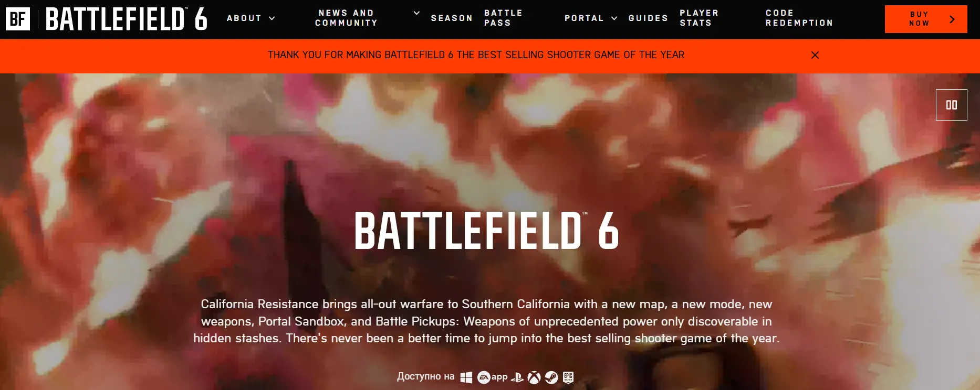Open Player Stats page

point(699,18)
